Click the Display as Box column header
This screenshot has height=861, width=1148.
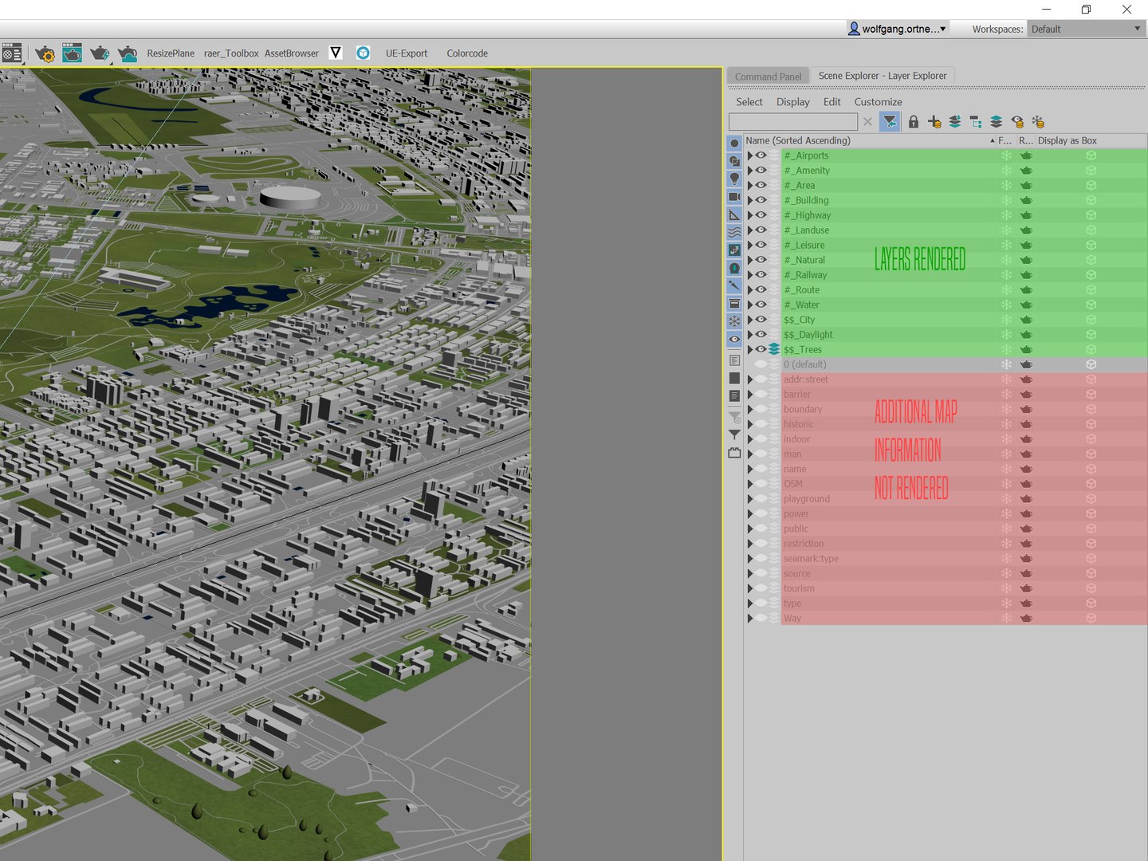point(1067,140)
